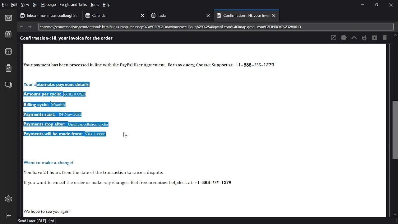Close the Tasks tab
The width and height of the screenshot is (398, 224).
(208, 16)
